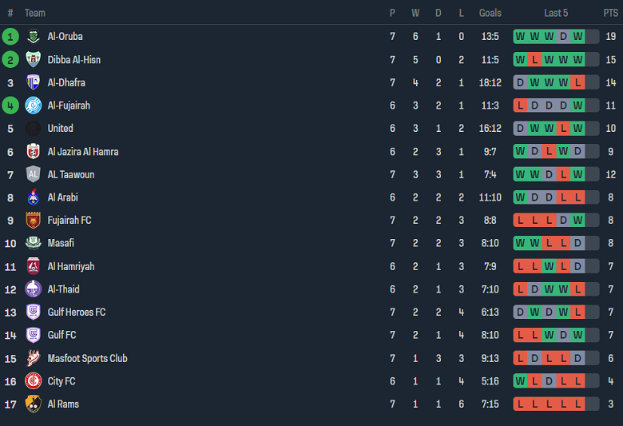Screen dimensions: 623x426
Task: Click the Al Rams club logo
Action: click(x=33, y=404)
